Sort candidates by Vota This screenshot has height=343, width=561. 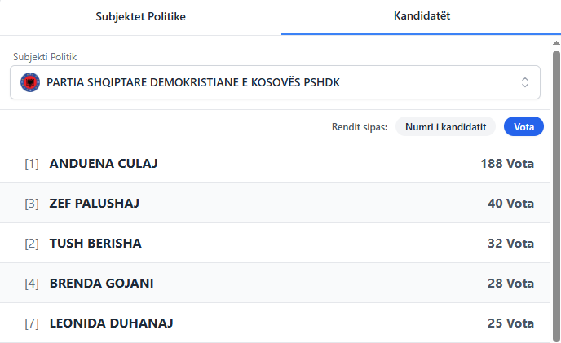point(523,126)
